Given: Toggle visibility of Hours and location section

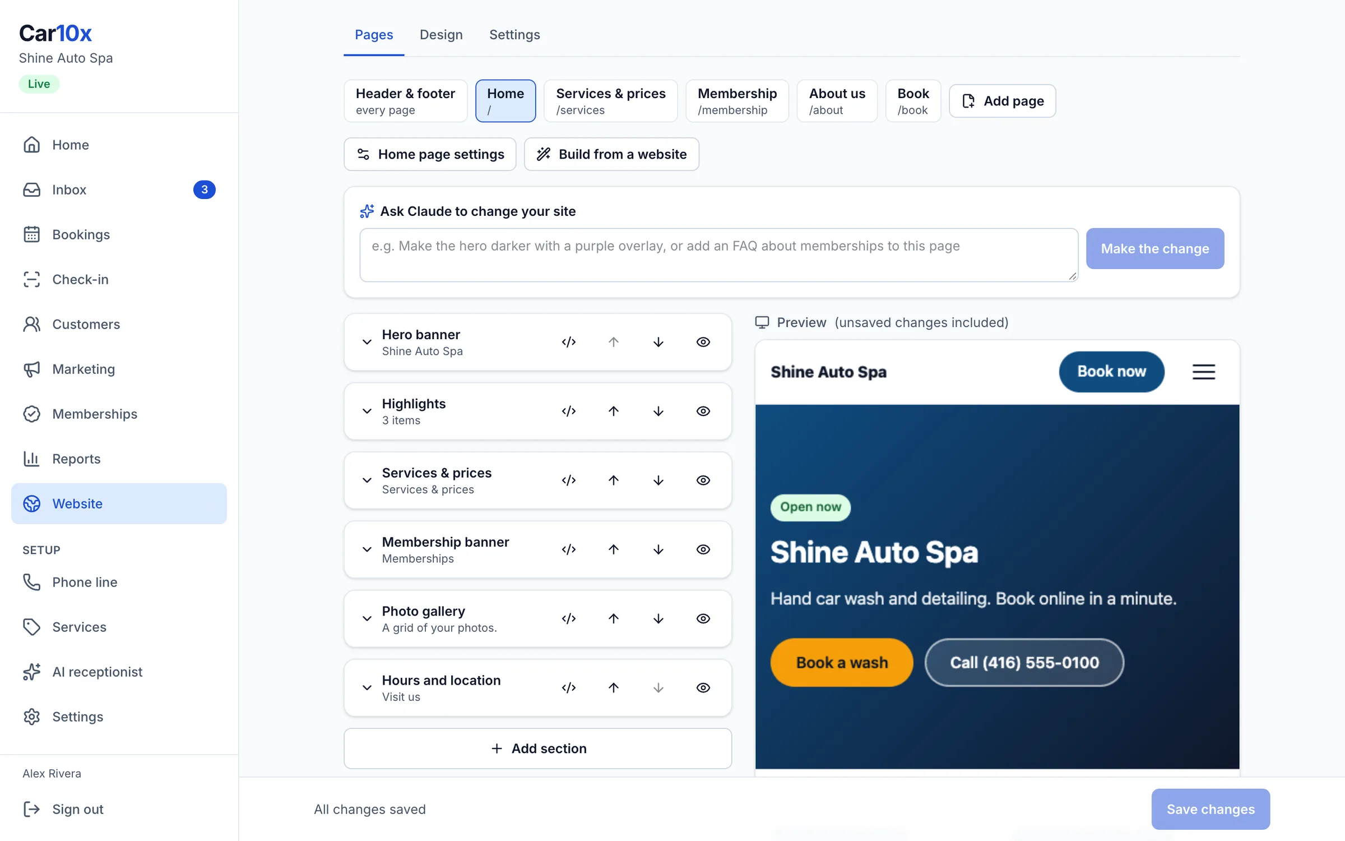Looking at the screenshot, I should pos(703,688).
